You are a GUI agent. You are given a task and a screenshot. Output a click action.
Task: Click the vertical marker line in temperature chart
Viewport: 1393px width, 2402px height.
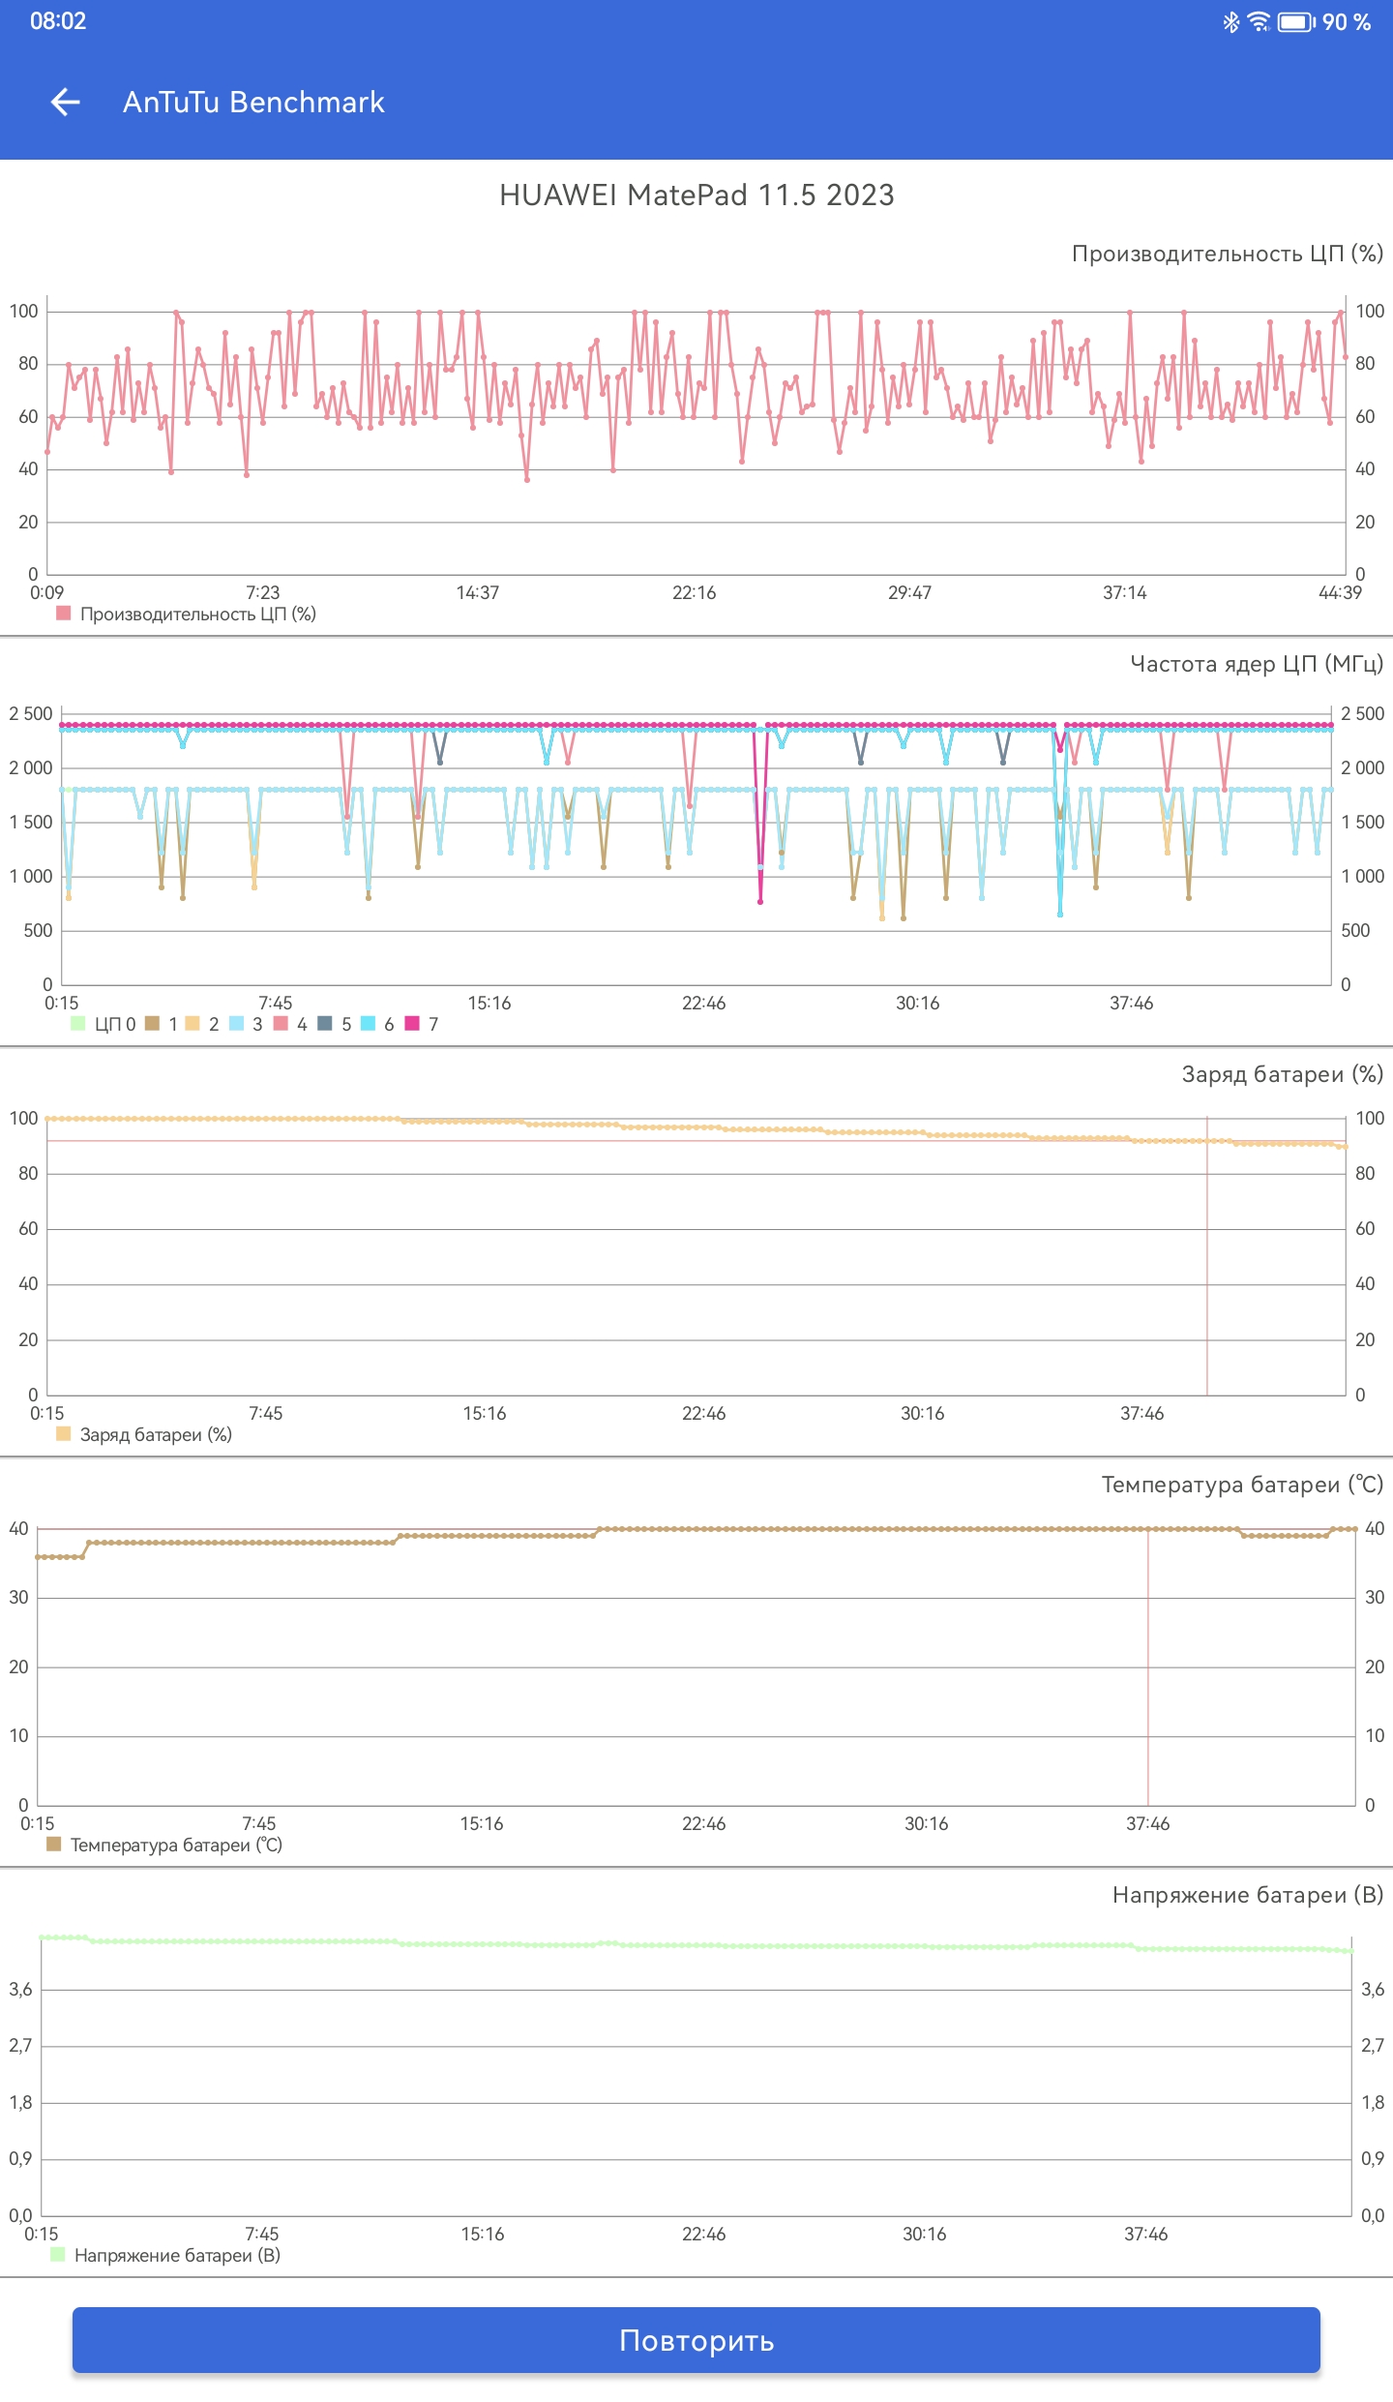pos(1148,1666)
